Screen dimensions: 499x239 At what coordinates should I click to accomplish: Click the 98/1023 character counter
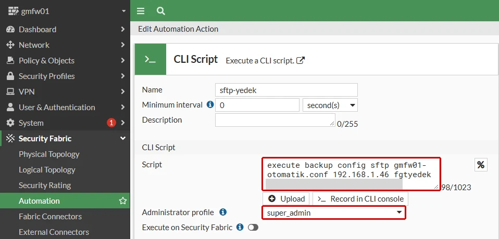tap(456, 187)
